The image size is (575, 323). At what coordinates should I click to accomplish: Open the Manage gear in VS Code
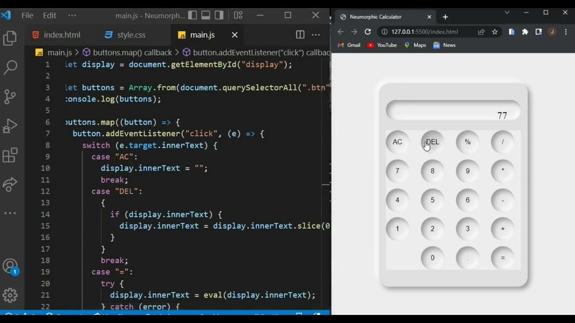pos(10,295)
